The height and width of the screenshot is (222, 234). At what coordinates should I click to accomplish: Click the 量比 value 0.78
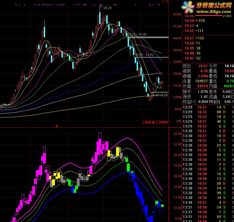point(230,81)
